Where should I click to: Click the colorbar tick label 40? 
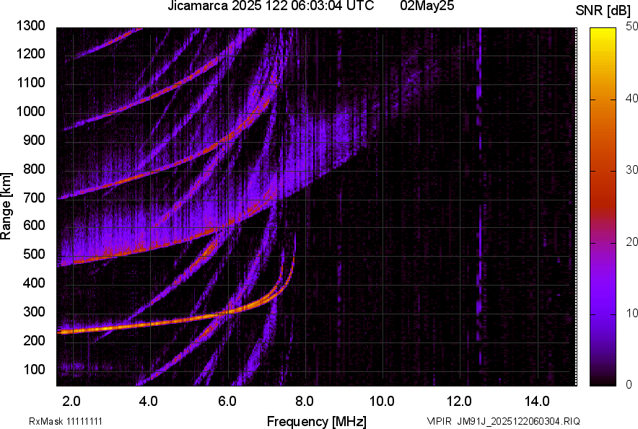632,98
